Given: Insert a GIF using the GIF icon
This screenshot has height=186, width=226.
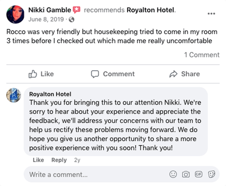Looking at the screenshot, I should coord(198,174).
